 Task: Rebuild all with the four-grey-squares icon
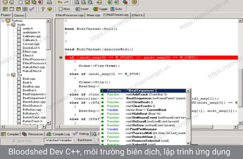point(25,9)
